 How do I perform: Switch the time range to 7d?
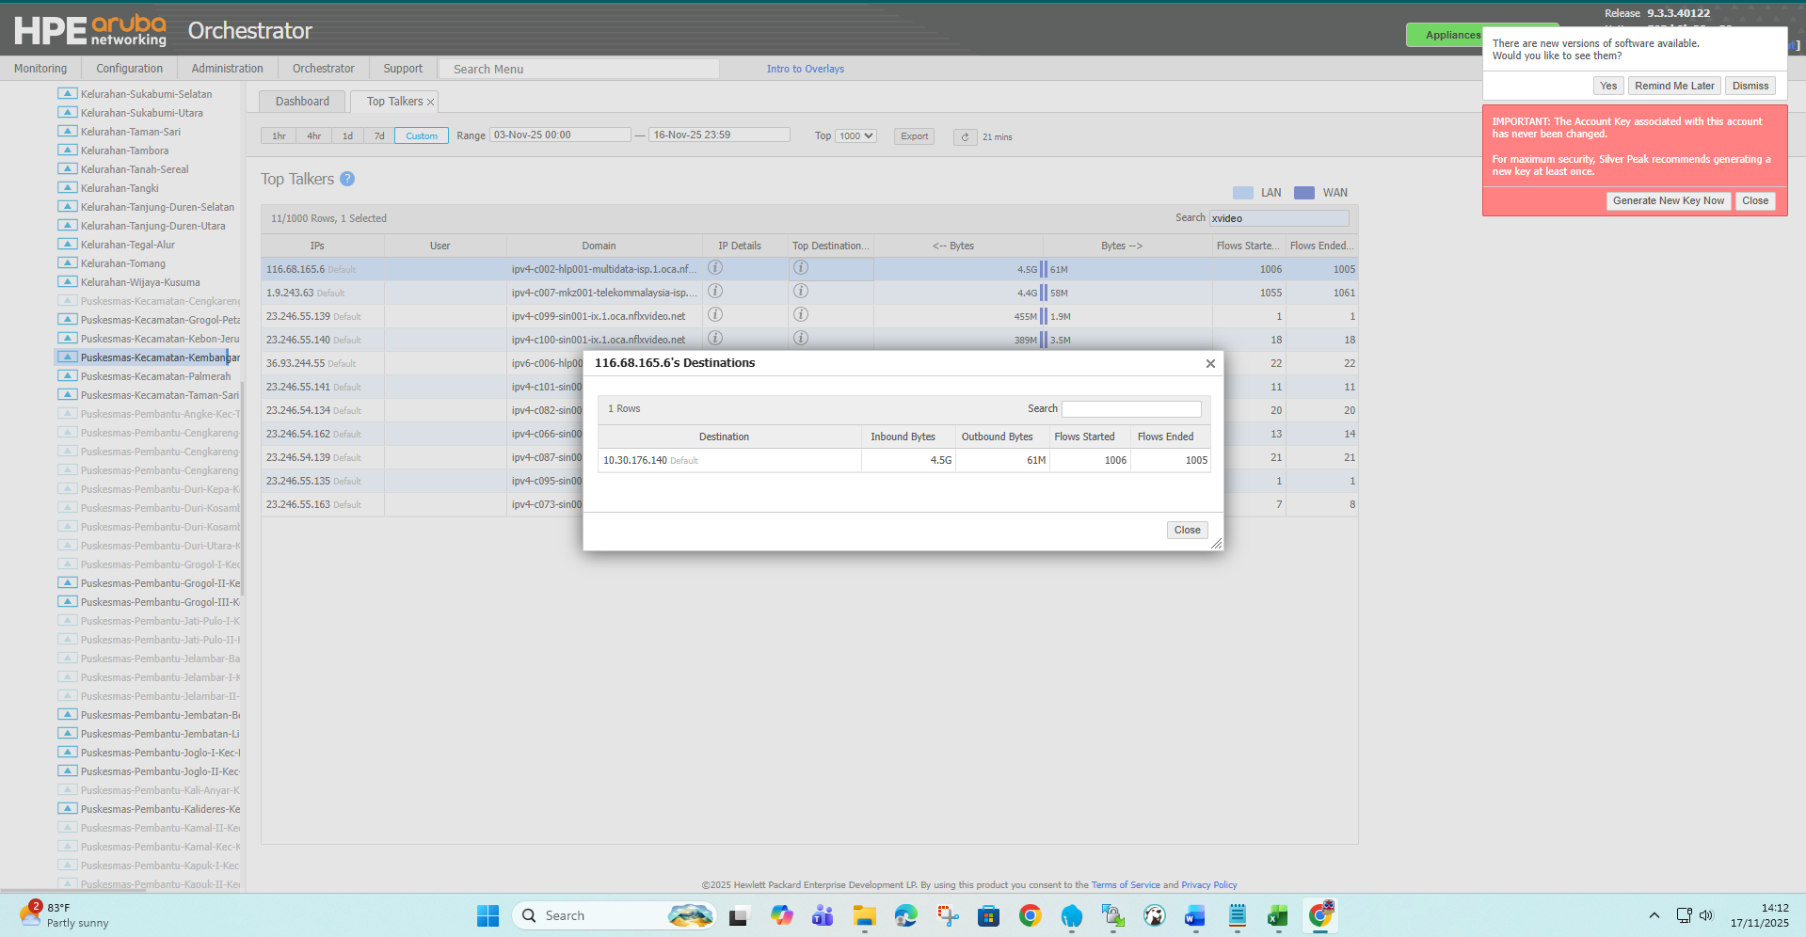coord(379,136)
